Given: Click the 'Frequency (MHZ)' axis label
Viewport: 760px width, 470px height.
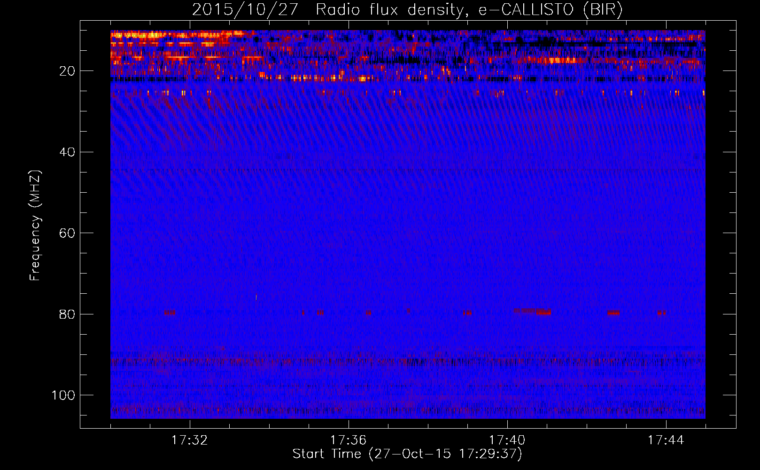Looking at the screenshot, I should point(35,225).
